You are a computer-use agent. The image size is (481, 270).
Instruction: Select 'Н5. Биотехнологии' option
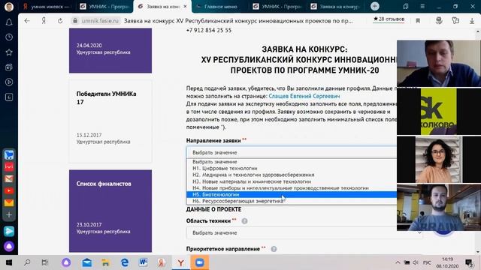[292, 194]
